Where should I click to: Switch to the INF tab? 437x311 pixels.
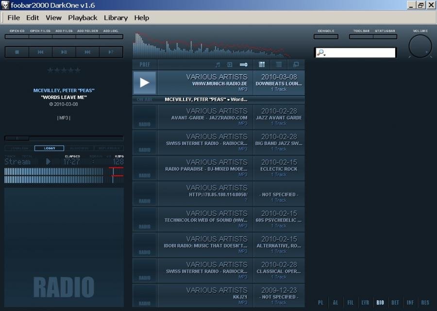[x=410, y=303]
